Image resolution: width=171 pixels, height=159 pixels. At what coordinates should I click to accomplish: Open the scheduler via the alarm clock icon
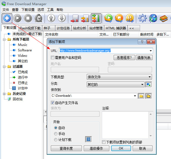pyautogui.click(x=39, y=18)
